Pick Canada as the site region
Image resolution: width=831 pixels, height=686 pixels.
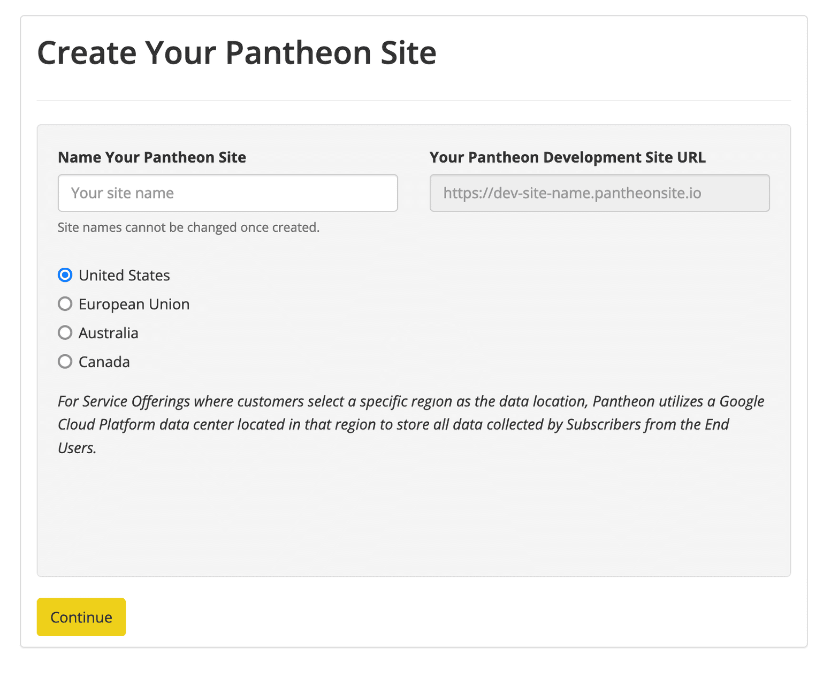pyautogui.click(x=65, y=361)
